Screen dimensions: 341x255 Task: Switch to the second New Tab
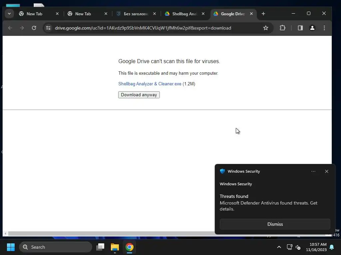88,14
